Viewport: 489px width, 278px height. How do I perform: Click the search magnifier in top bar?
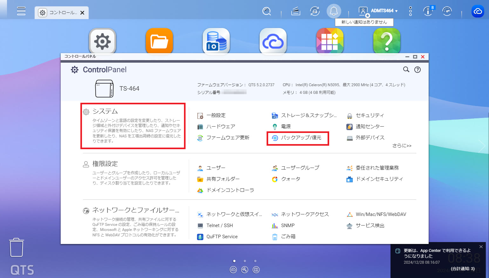point(267,11)
